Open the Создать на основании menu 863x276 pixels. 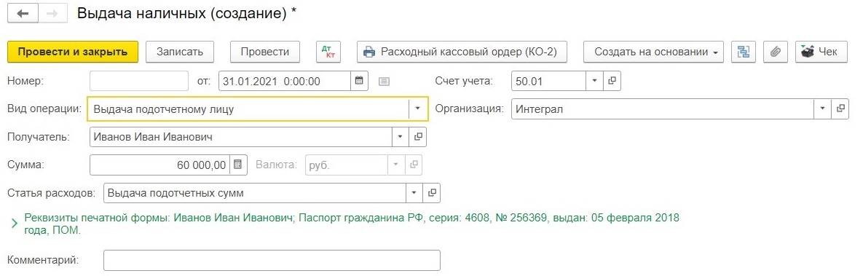(653, 52)
